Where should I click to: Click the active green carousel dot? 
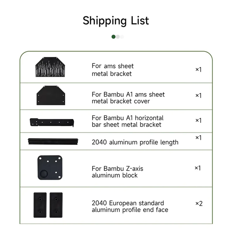click(x=114, y=37)
